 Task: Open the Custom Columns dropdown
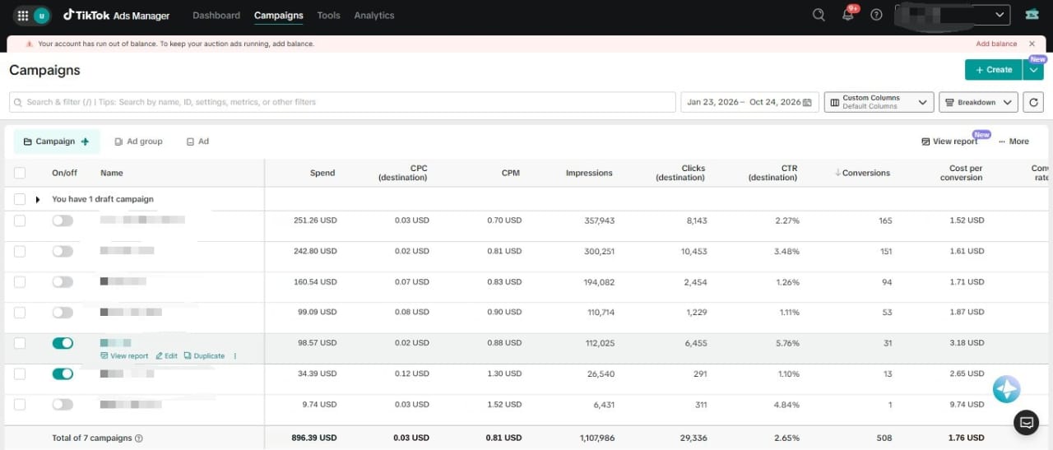pos(879,102)
